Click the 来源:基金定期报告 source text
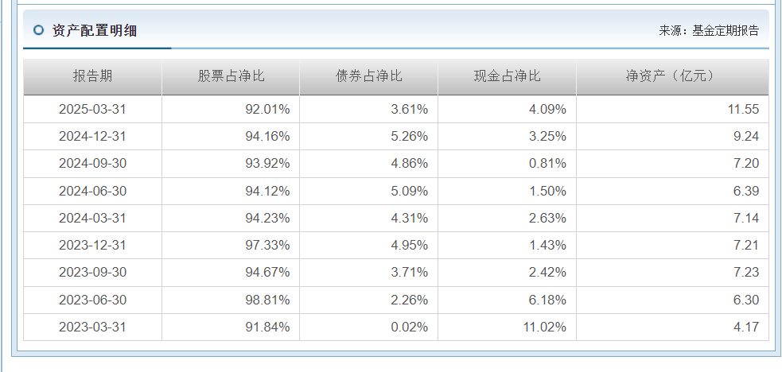Image resolution: width=782 pixels, height=372 pixels. click(x=709, y=30)
